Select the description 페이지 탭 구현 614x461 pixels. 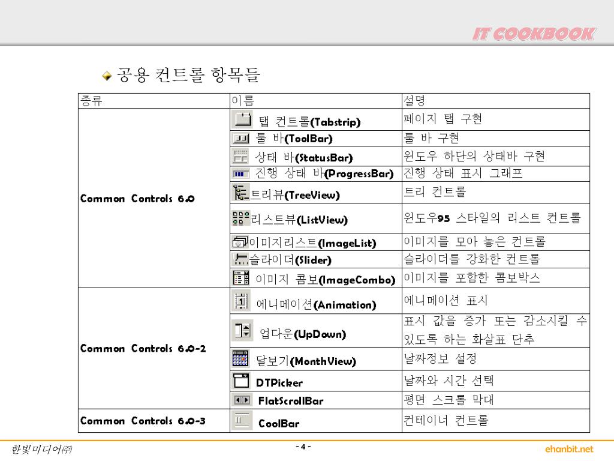pyautogui.click(x=443, y=119)
